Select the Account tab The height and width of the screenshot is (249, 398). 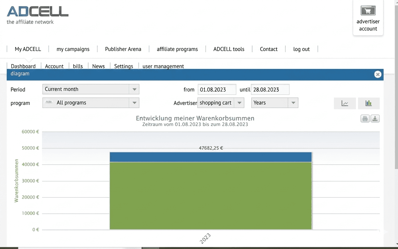coord(54,66)
